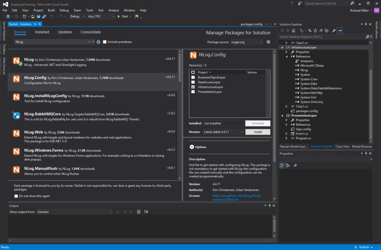Screen dimensions: 381x250
Task: Open the Version Latest stable dropdown
Action: click(223, 132)
